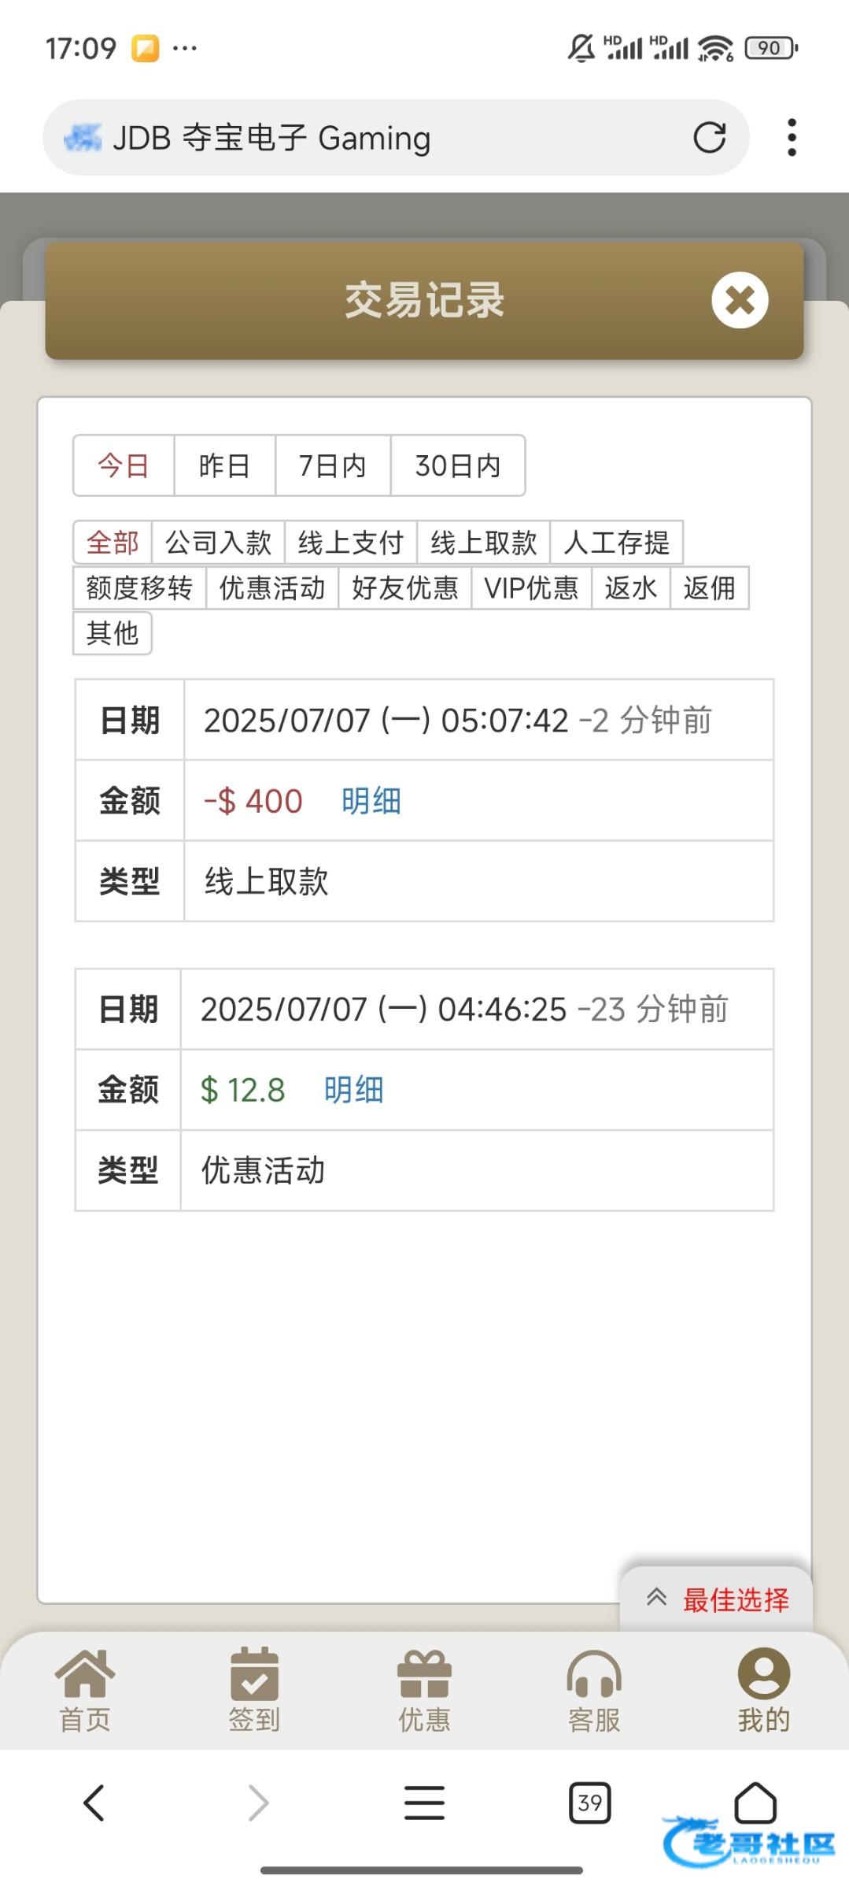
Task: Open the browser three-dot menu
Action: (x=792, y=138)
